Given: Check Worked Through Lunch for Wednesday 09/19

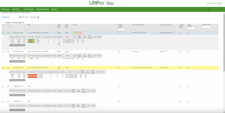Looking at the screenshot, I should click(118, 68).
